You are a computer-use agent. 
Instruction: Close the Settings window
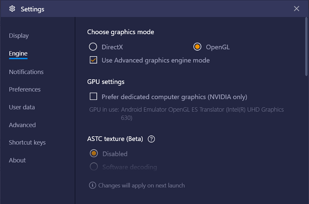pos(296,8)
